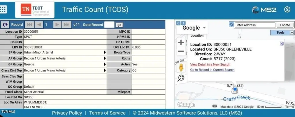
Task: Select the Location tab in popup
Action: click(197, 36)
